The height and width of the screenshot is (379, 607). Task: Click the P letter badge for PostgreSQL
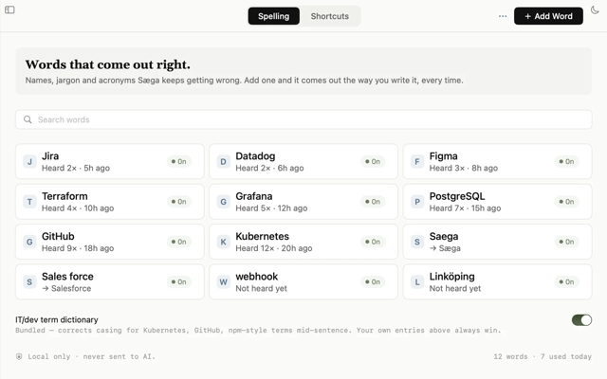click(417, 202)
